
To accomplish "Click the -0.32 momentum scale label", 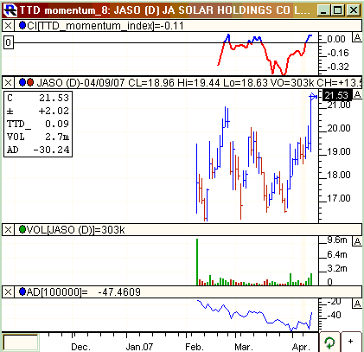I will (338, 67).
